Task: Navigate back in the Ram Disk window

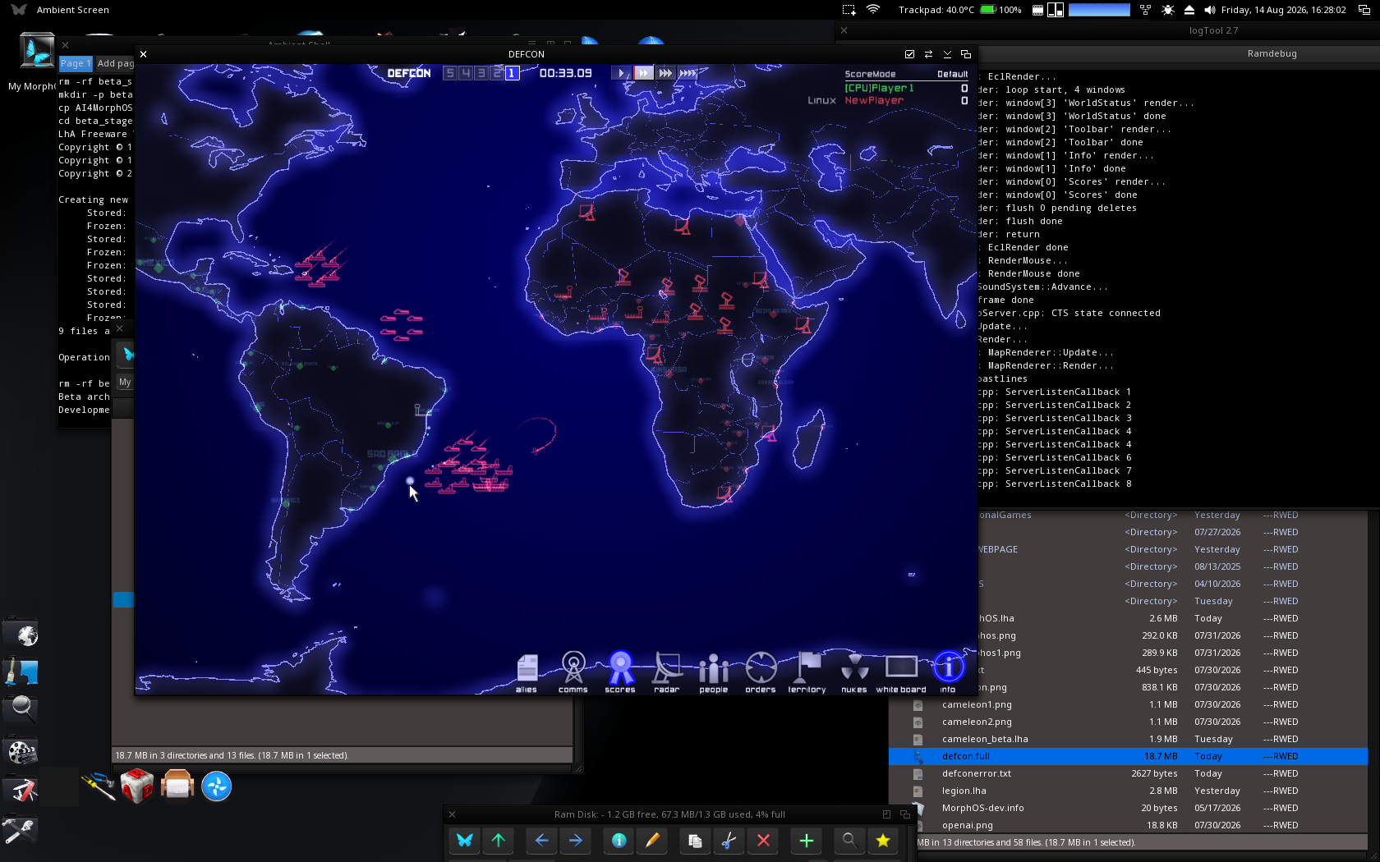Action: (542, 840)
